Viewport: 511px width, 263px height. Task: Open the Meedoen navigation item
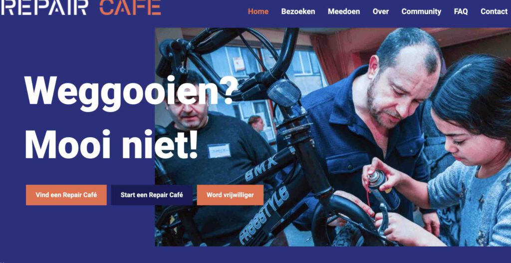pos(344,11)
